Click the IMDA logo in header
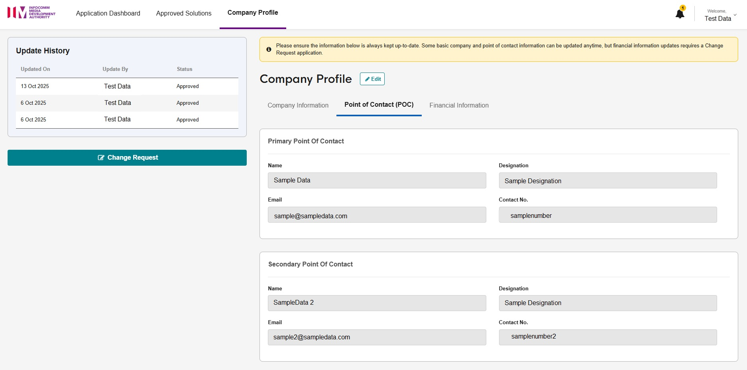 point(31,12)
